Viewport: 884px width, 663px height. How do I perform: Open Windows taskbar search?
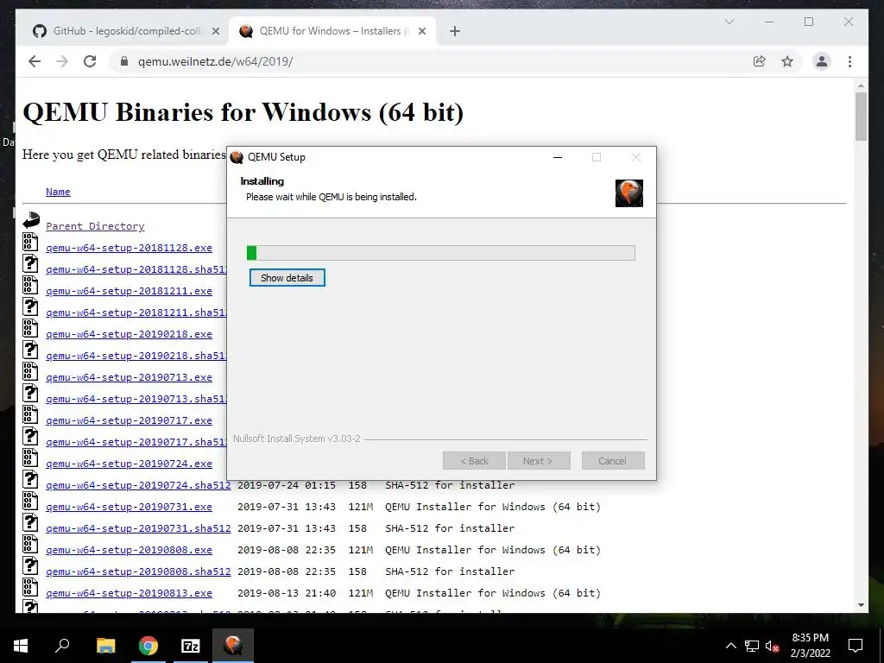(62, 646)
